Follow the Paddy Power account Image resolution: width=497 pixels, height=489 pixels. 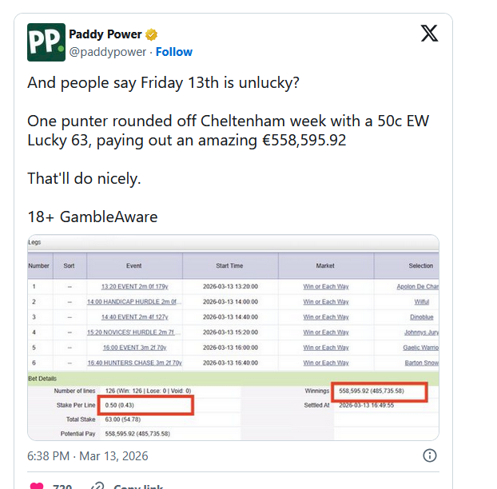[174, 52]
